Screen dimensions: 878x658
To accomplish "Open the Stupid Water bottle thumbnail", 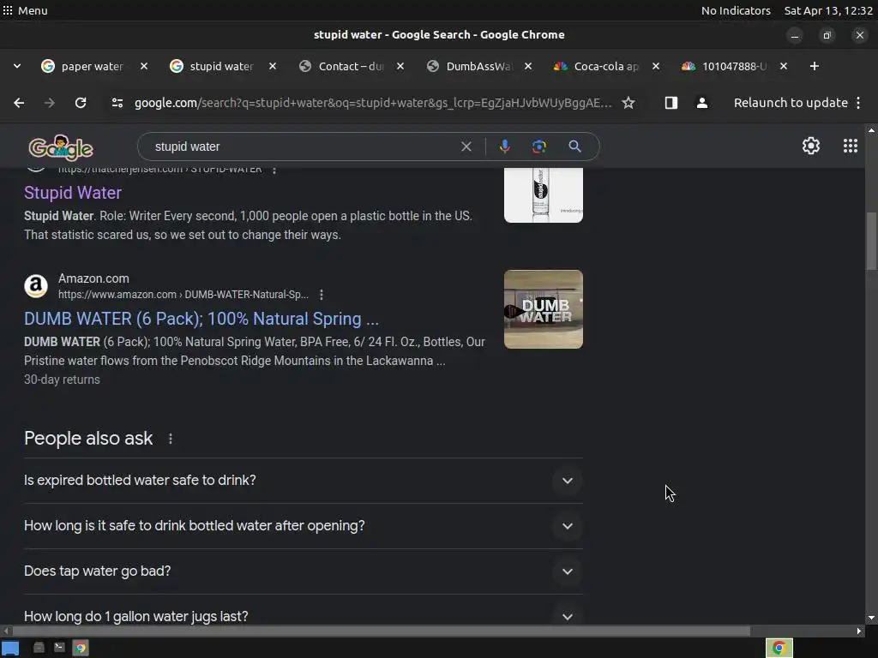I will 543,195.
